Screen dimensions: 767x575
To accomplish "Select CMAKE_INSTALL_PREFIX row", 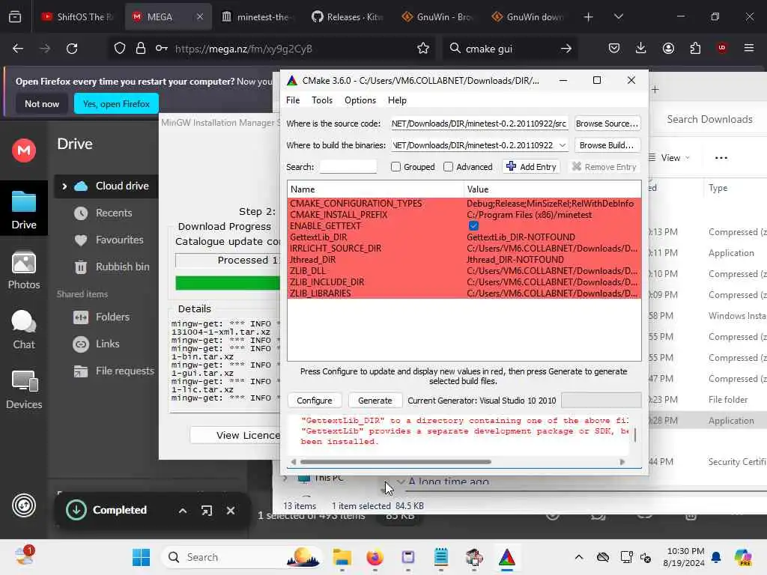I will (464, 215).
